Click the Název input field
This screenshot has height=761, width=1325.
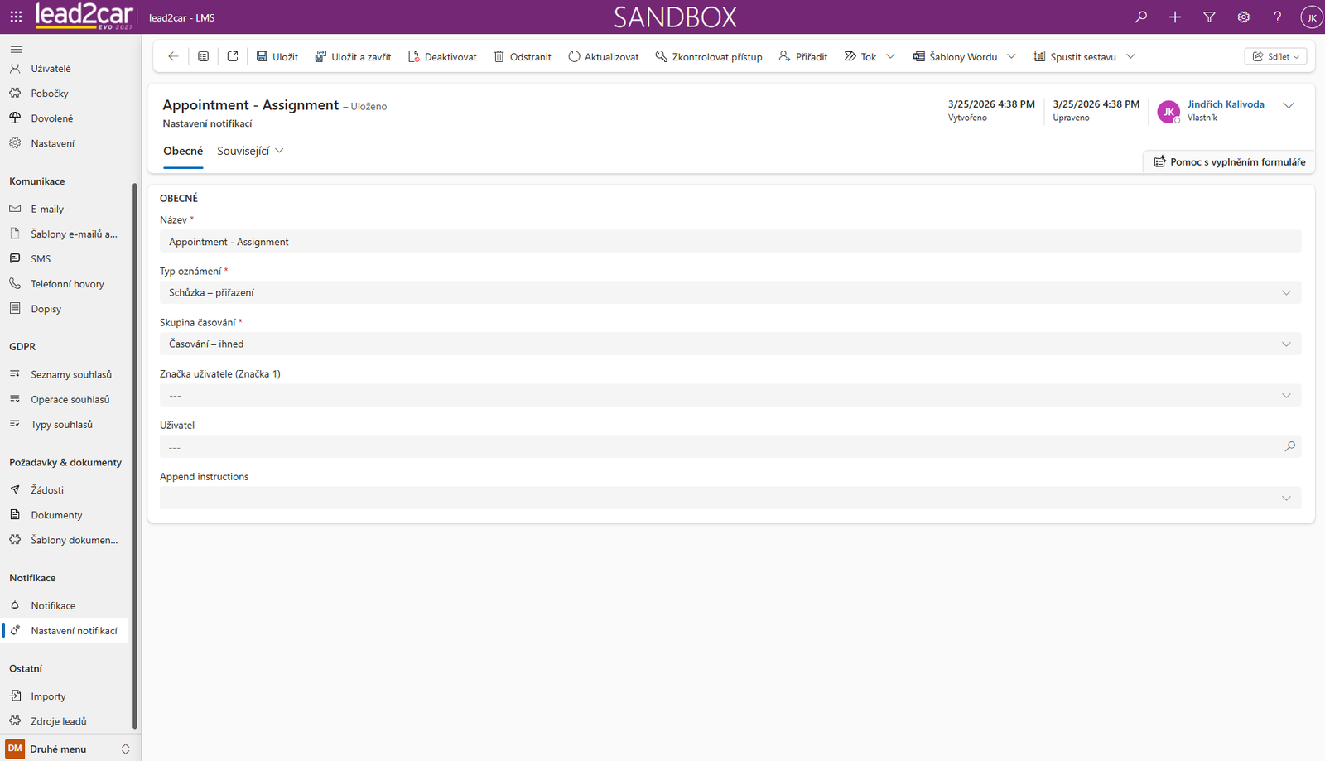pos(730,242)
